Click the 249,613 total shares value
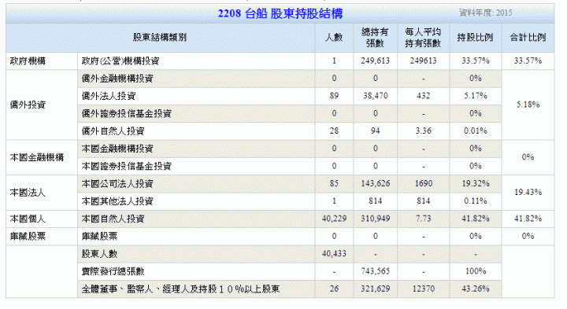Viewport: 567px width, 309px height. point(376,61)
